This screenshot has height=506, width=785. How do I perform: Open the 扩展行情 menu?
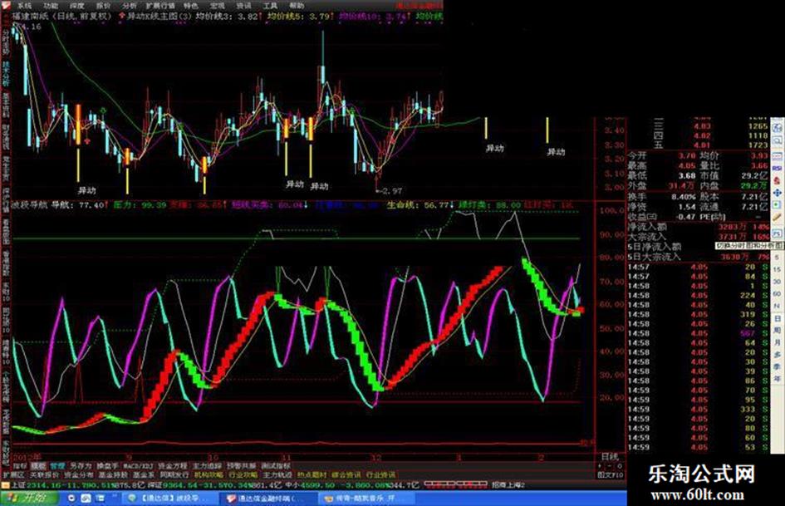pyautogui.click(x=160, y=6)
